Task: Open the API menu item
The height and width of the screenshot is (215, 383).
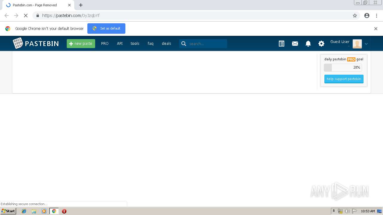Action: (x=120, y=44)
